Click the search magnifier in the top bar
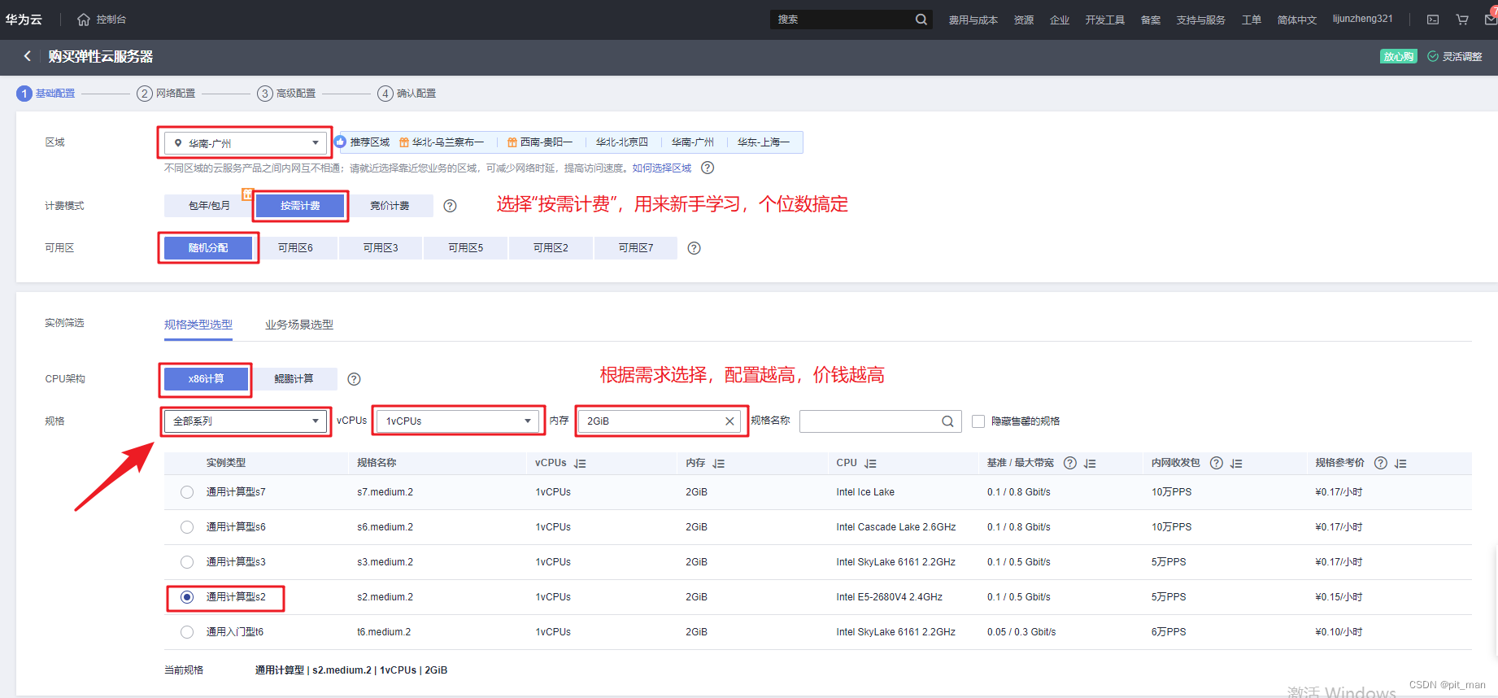This screenshot has width=1498, height=698. click(x=921, y=20)
